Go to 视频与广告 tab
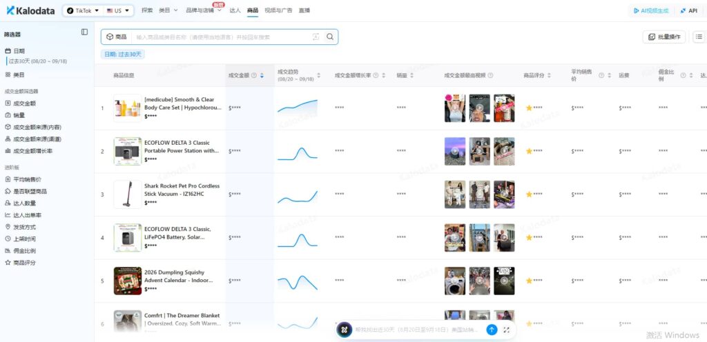 click(x=278, y=10)
